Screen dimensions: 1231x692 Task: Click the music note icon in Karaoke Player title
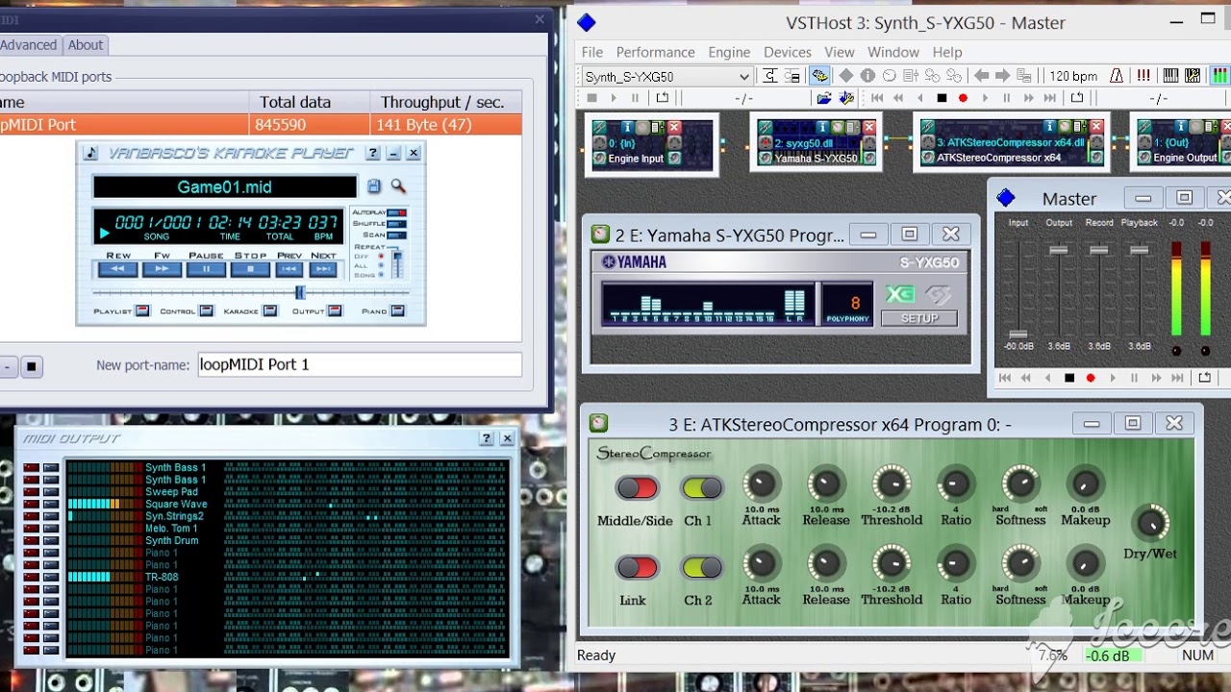[x=91, y=153]
